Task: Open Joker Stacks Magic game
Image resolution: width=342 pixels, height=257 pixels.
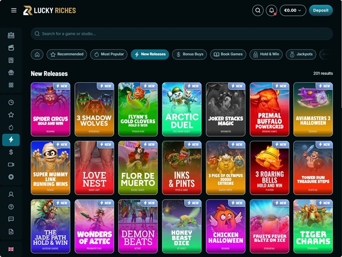Action: point(225,109)
